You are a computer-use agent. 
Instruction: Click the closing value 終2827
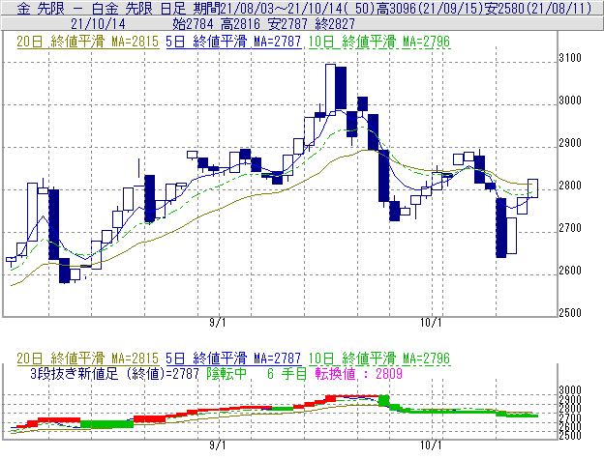coord(335,24)
